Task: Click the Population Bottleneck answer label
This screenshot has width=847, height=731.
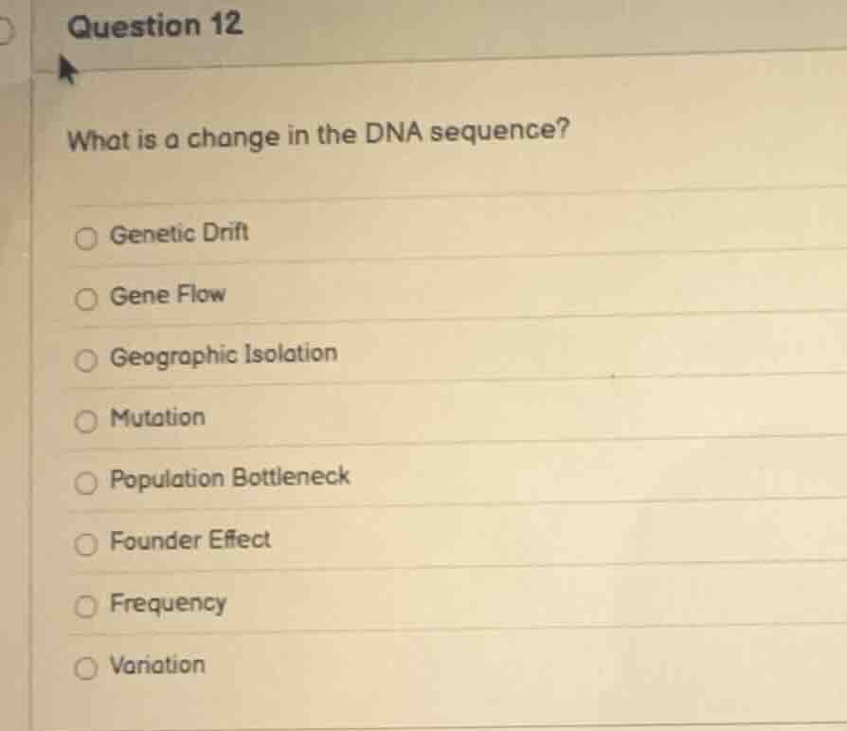Action: (x=231, y=478)
